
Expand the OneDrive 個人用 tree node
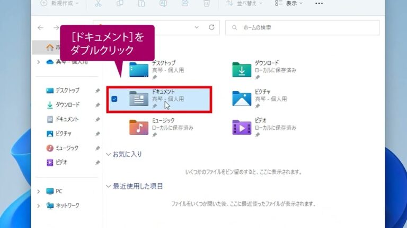(x=39, y=62)
